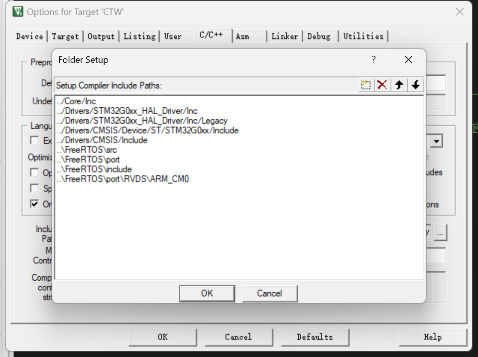Viewport: 478px width, 357px height.
Task: Close the Options for Target window
Action: coord(460,12)
